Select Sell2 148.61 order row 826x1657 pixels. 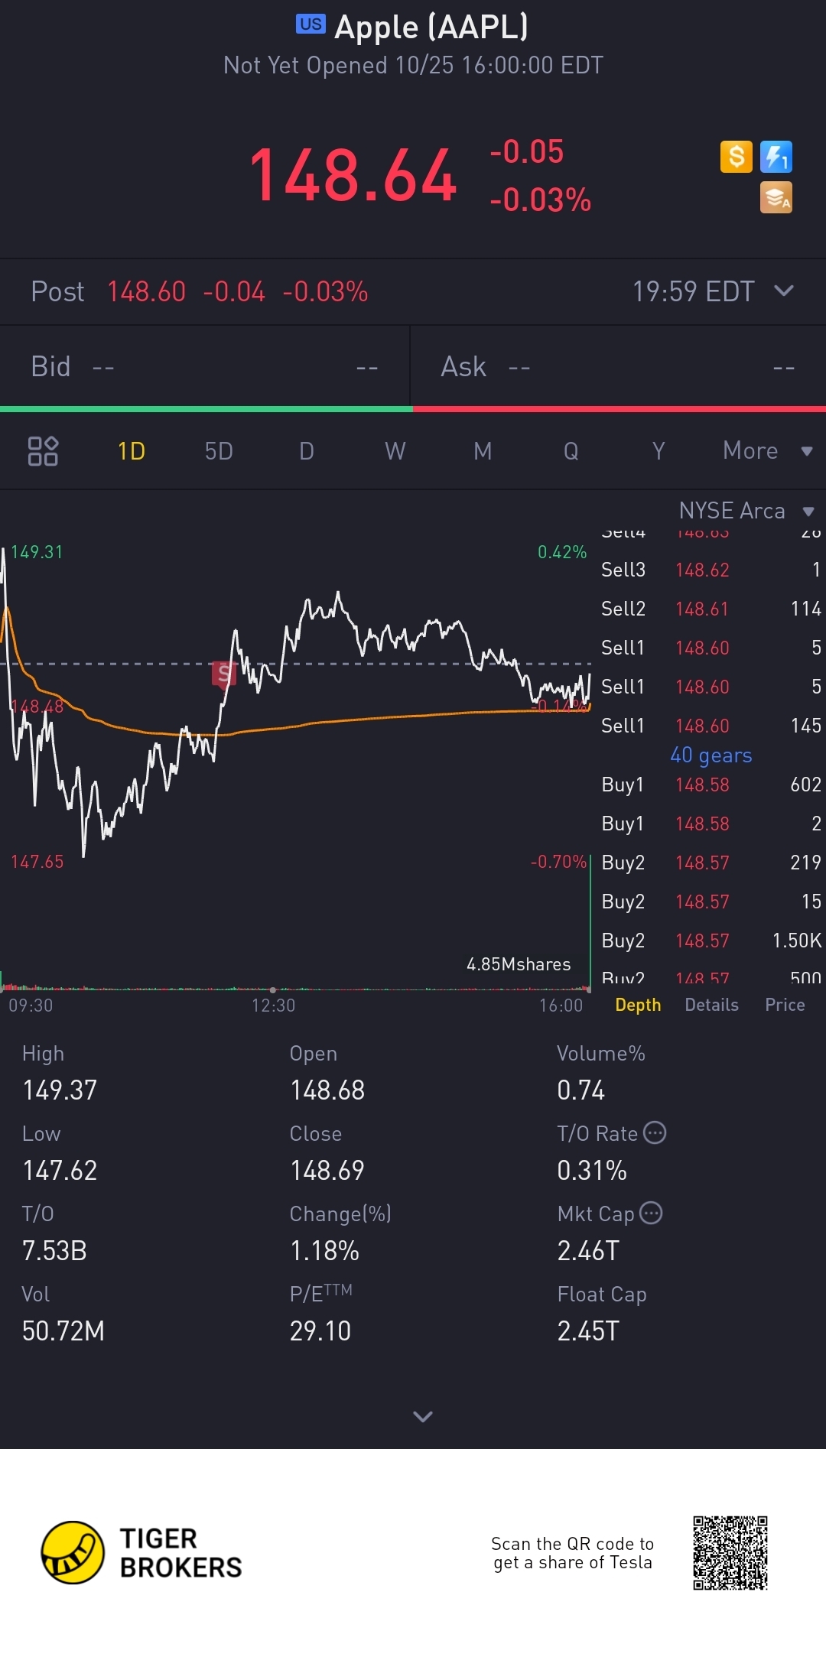coord(711,609)
